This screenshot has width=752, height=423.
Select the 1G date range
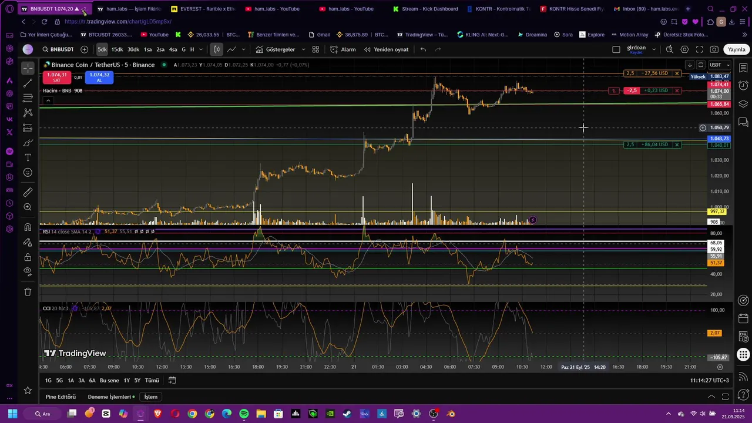click(x=48, y=380)
